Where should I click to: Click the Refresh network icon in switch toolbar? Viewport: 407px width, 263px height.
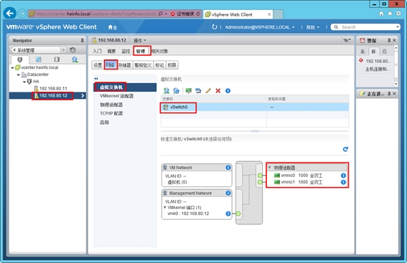(x=177, y=91)
